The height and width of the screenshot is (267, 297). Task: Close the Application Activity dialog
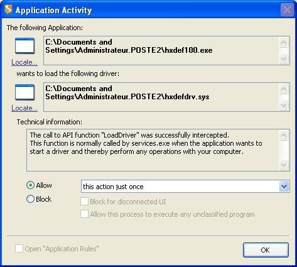(287, 10)
